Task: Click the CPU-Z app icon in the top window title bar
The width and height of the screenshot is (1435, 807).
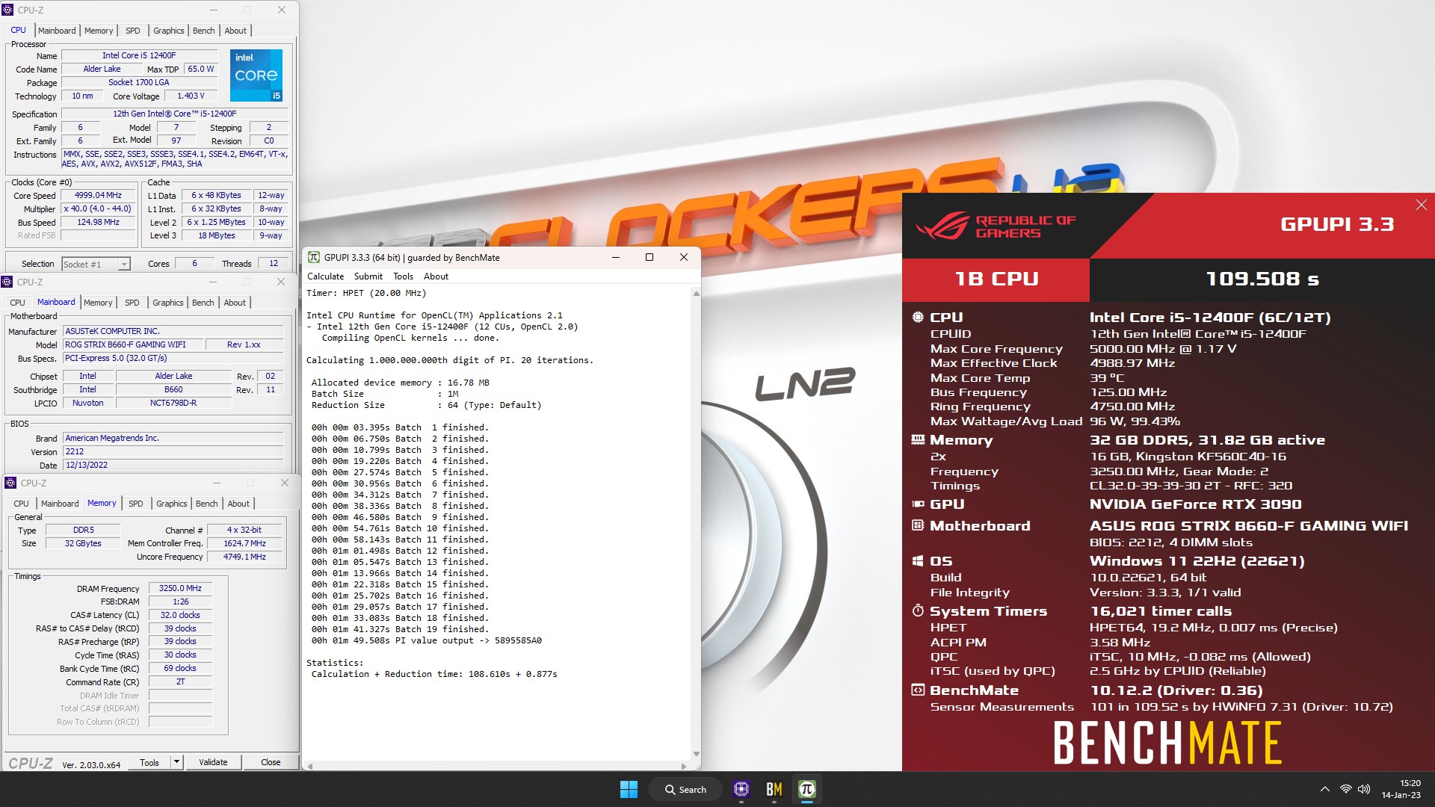Action: click(x=8, y=10)
